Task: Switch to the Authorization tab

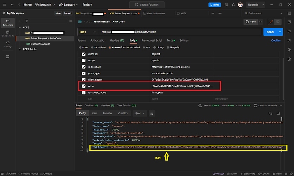Action: click(98, 40)
